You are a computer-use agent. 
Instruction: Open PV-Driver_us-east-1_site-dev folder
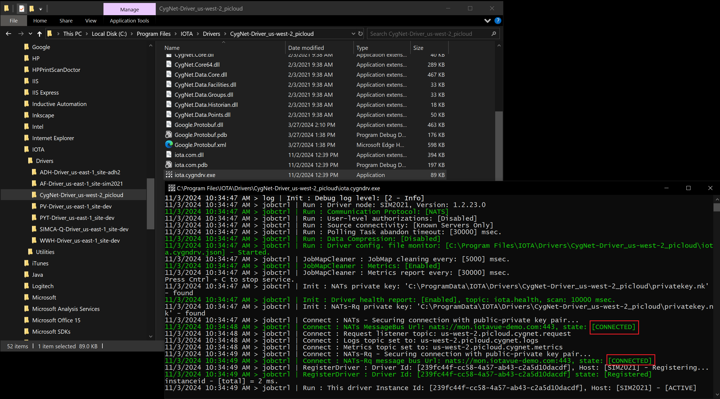coord(76,207)
